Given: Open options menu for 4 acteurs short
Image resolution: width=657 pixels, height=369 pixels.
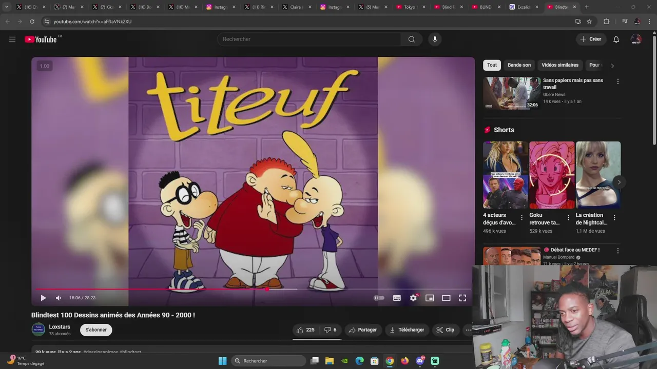Looking at the screenshot, I should (x=522, y=218).
